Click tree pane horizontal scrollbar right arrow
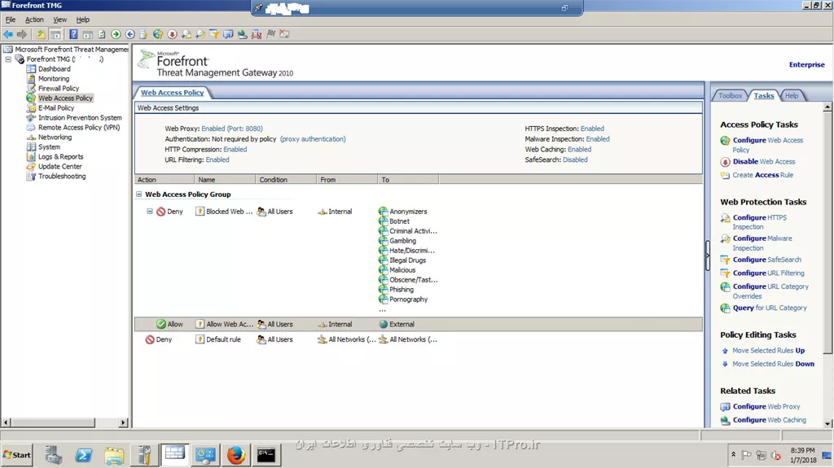834x468 pixels. coord(124,422)
